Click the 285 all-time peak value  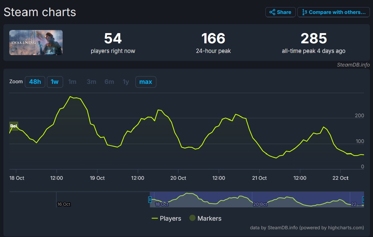pos(314,38)
